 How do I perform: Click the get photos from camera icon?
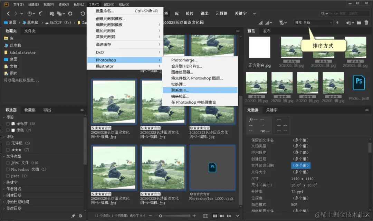pos(51,13)
